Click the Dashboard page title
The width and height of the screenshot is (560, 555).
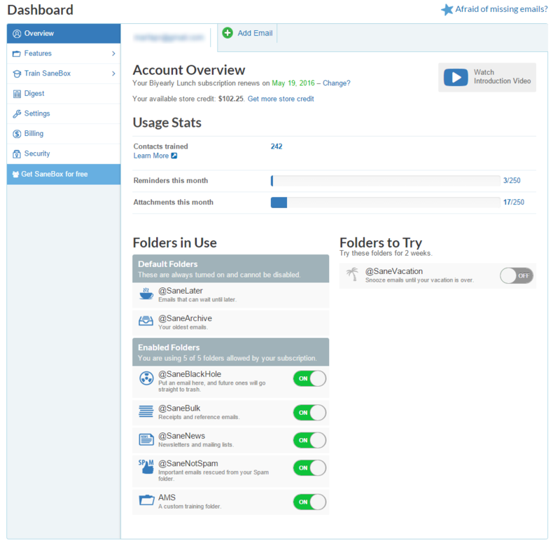point(41,10)
